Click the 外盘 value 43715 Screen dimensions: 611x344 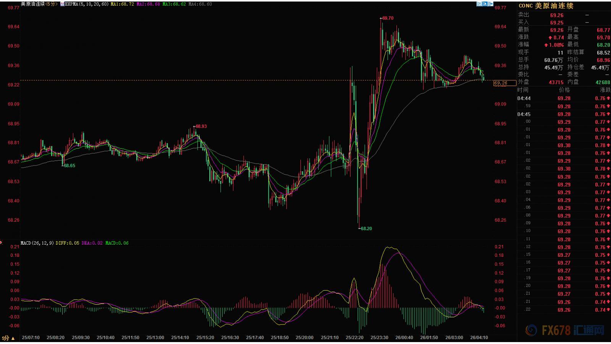556,82
